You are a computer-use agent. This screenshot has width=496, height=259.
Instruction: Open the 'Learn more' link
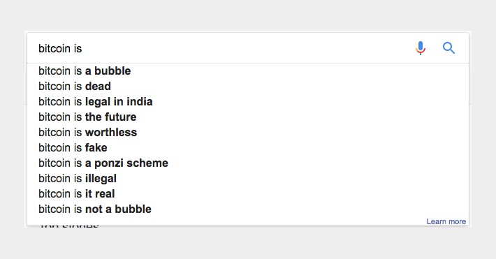coord(446,221)
